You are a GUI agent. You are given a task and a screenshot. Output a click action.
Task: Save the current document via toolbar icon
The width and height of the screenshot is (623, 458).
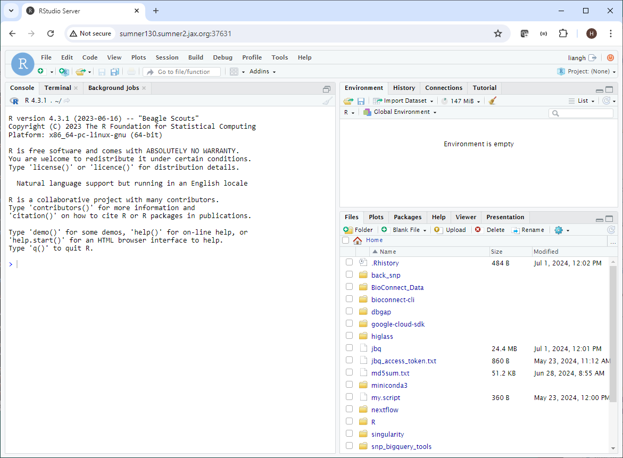[x=102, y=71]
